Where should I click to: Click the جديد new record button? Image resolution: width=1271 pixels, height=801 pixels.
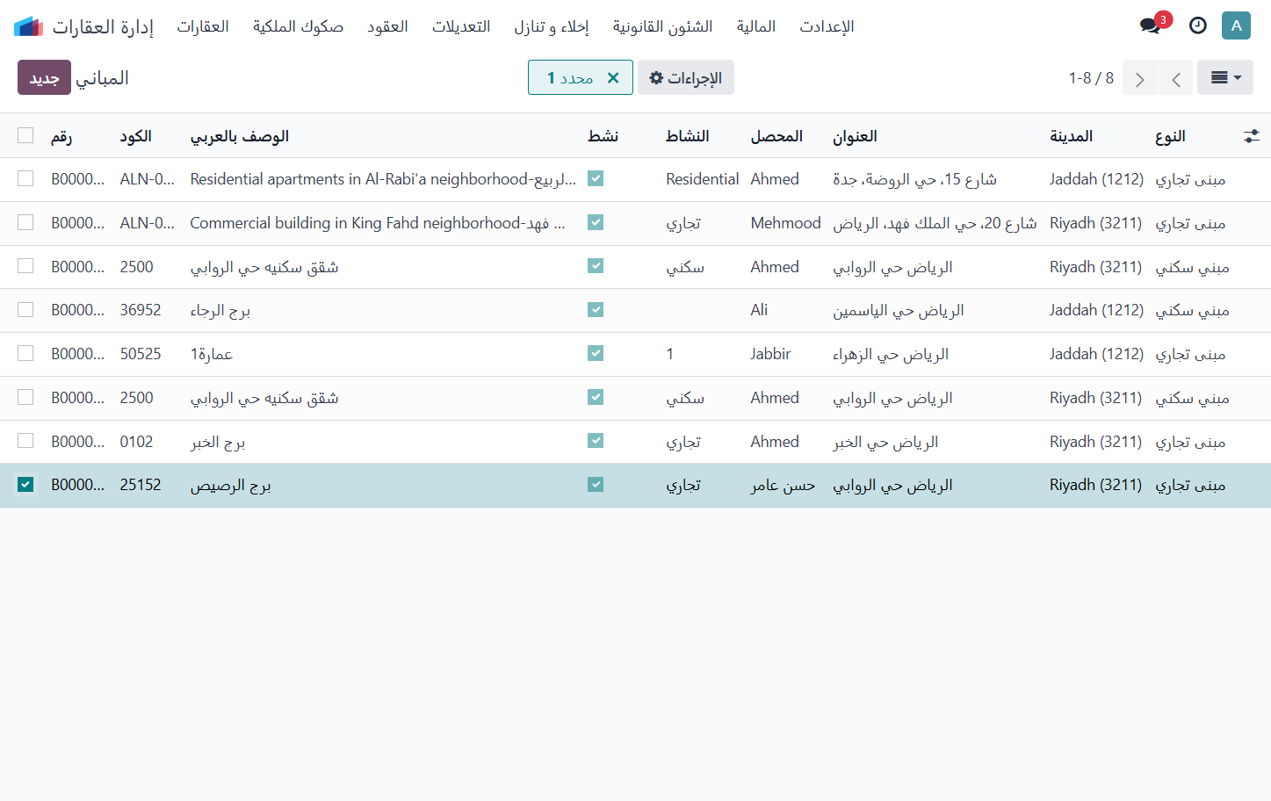pyautogui.click(x=44, y=77)
